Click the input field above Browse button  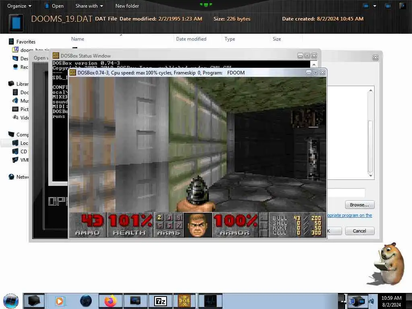(x=346, y=193)
